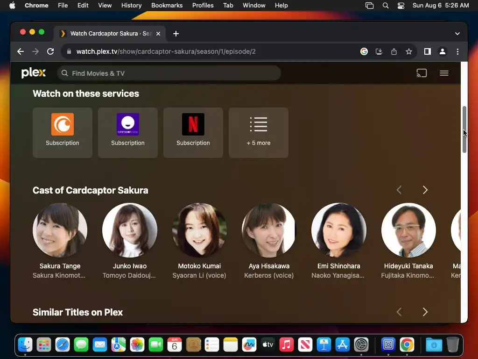Image resolution: width=478 pixels, height=359 pixels.
Task: Bookmark this tab with the star icon
Action: tap(409, 51)
